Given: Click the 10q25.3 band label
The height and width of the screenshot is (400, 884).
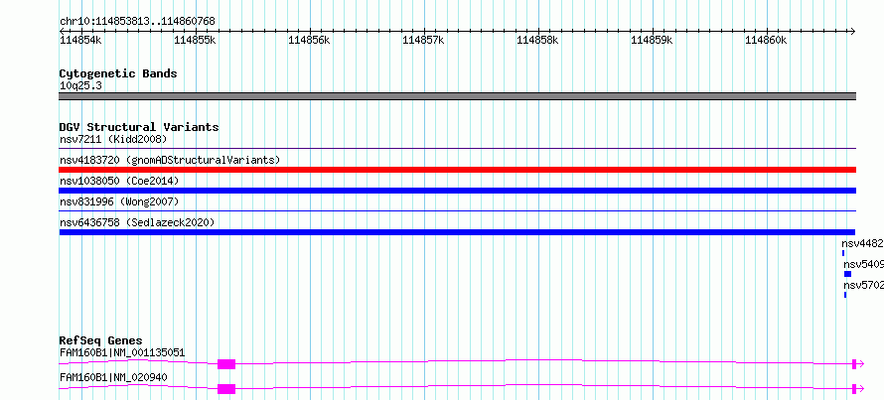Looking at the screenshot, I should 80,86.
